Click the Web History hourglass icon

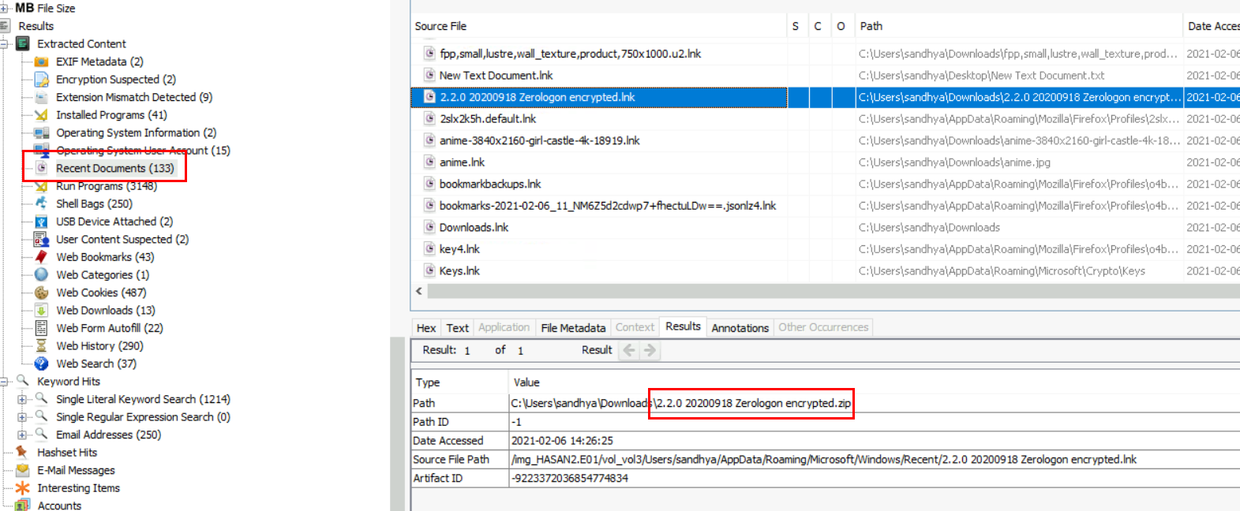(42, 345)
